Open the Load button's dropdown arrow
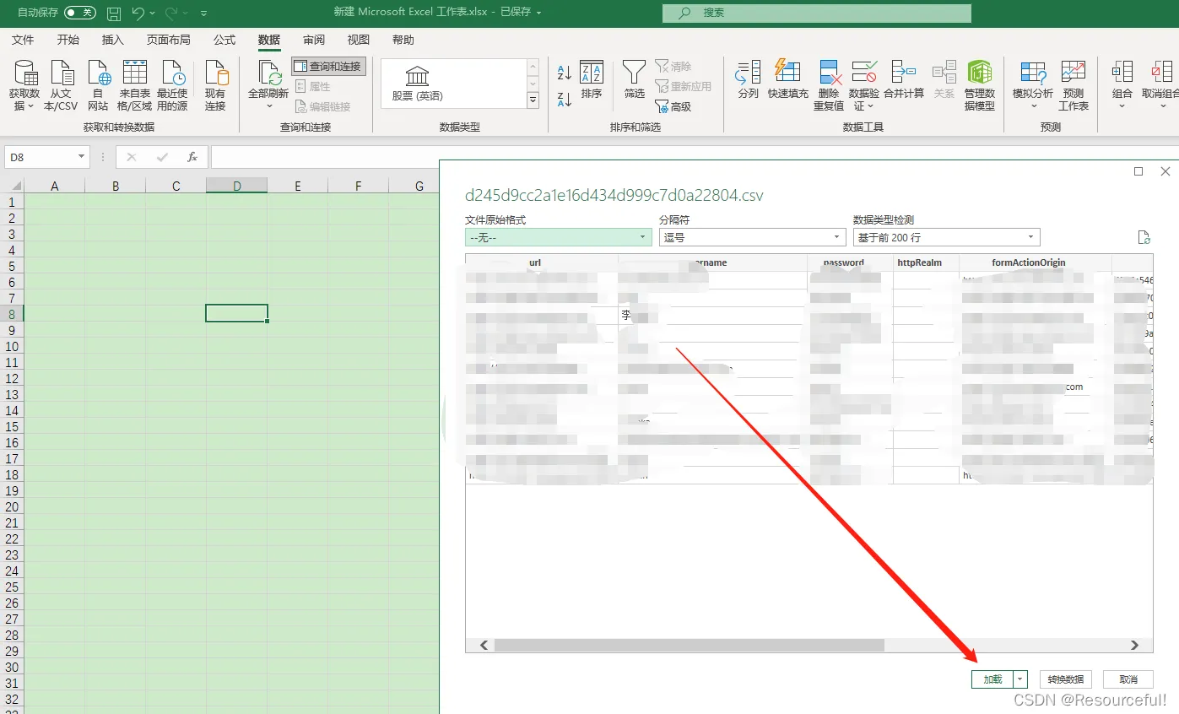Image resolution: width=1179 pixels, height=714 pixels. click(1020, 679)
